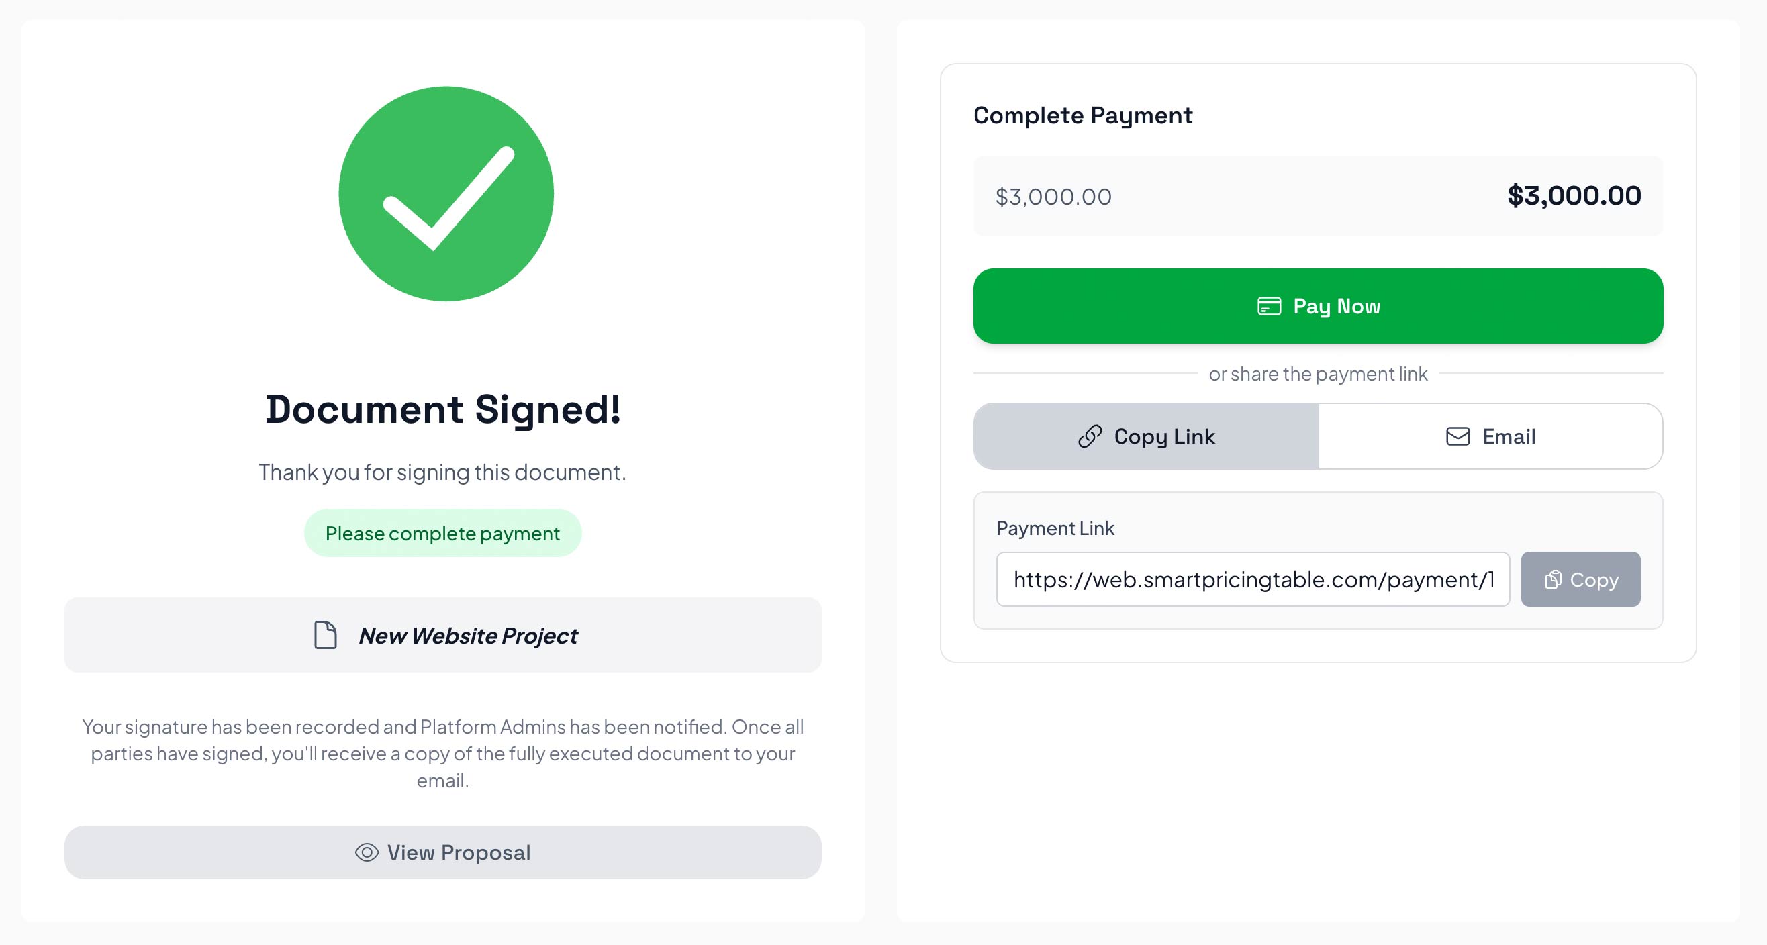Click the Complete Payment heading

pyautogui.click(x=1082, y=115)
